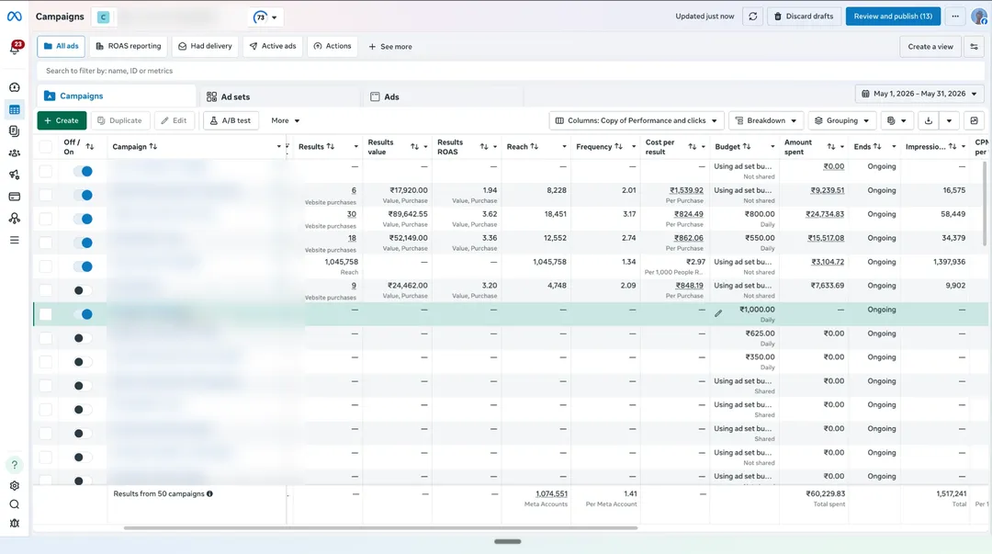This screenshot has height=554, width=992.
Task: Click the search filter by name field
Action: [x=510, y=71]
